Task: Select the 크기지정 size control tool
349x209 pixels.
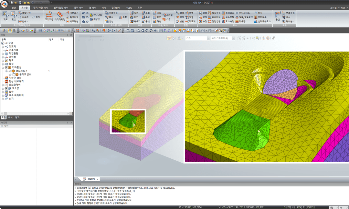Action: (49, 16)
